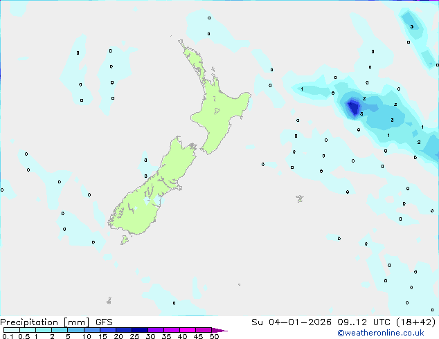
Task: Click the '50' legend scale label
Action: click(x=214, y=336)
